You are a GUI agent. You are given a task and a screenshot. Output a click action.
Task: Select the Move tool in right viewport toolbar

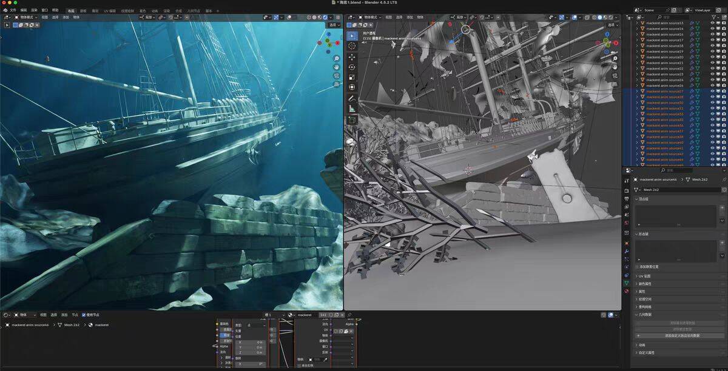point(352,56)
